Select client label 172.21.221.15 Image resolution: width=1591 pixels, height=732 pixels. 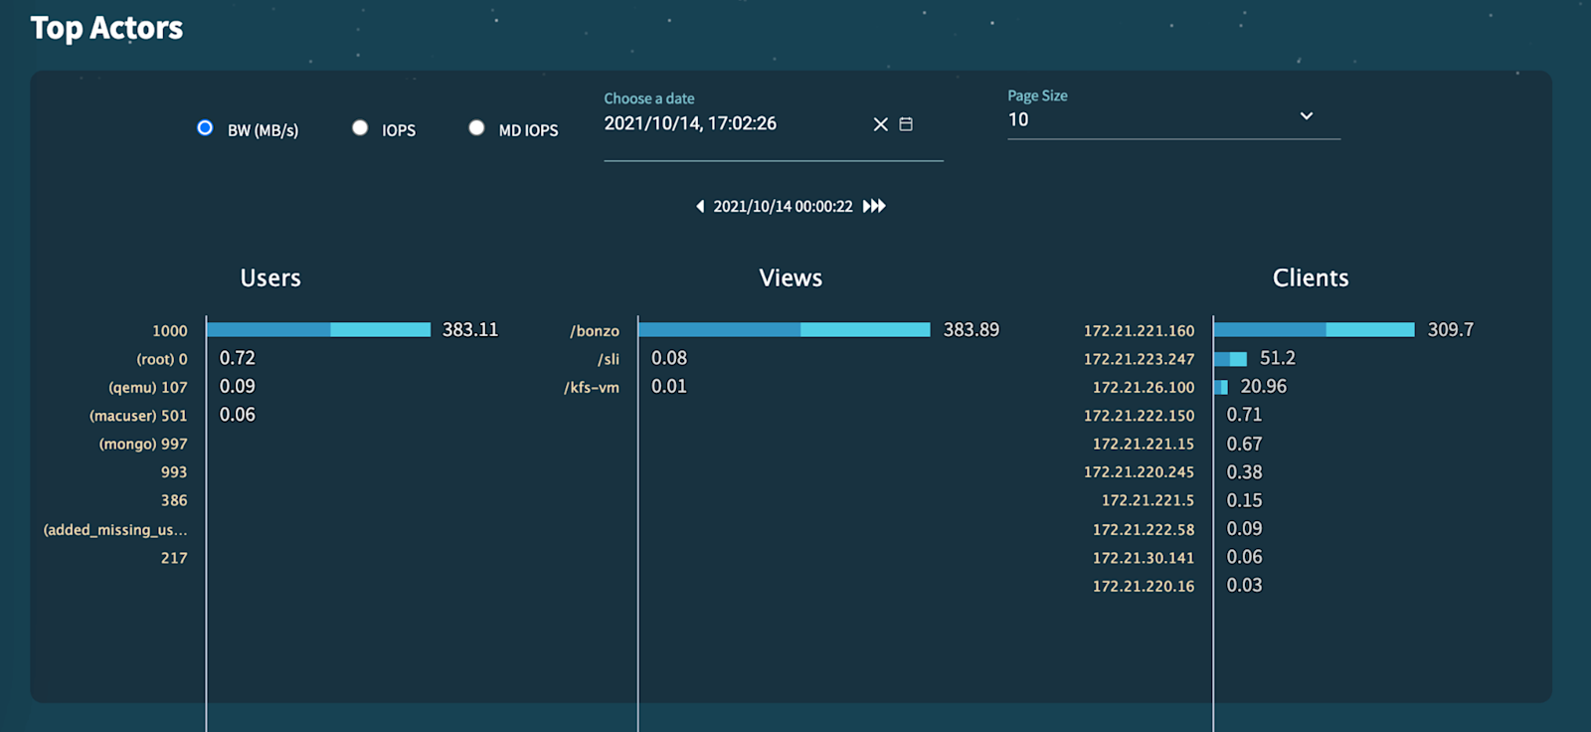click(1144, 444)
